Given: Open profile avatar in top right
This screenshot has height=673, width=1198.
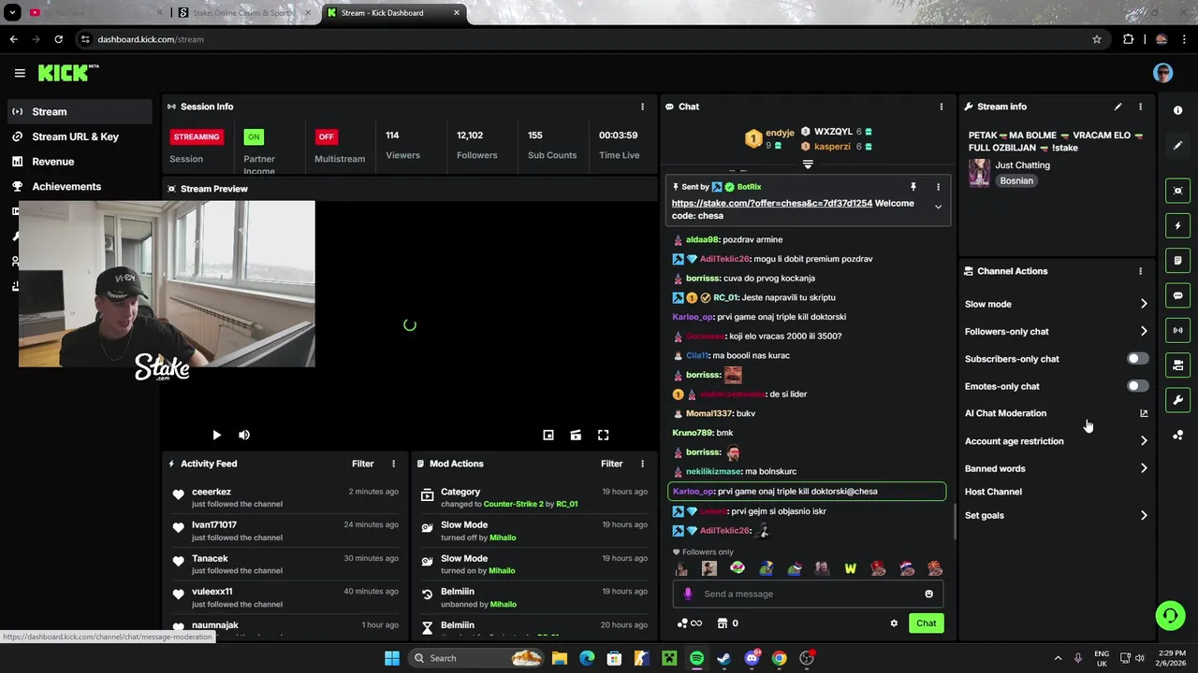Looking at the screenshot, I should (x=1162, y=73).
